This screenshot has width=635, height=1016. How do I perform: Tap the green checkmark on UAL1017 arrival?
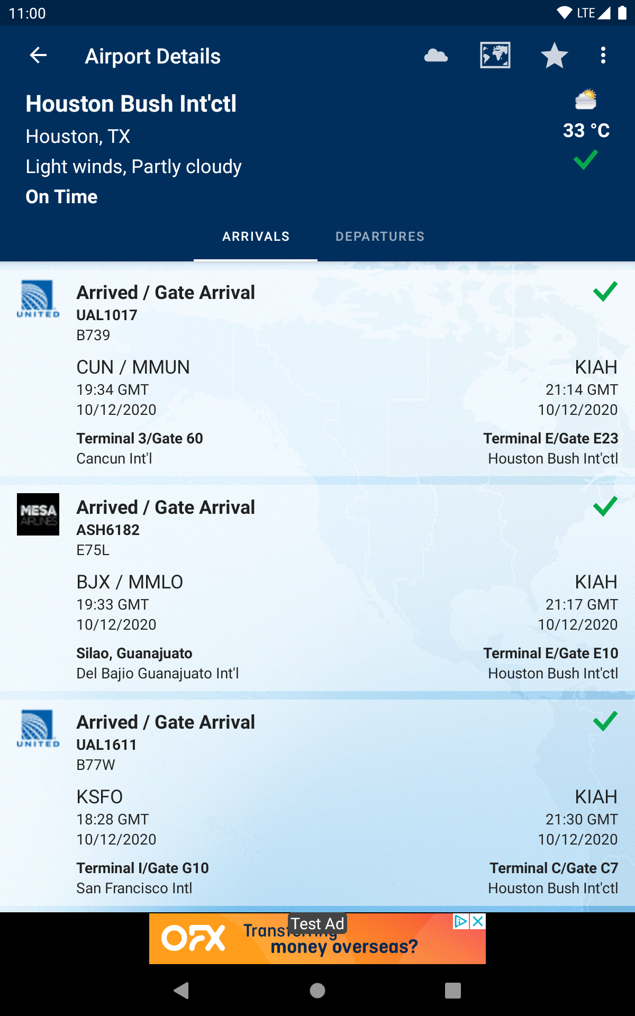605,292
